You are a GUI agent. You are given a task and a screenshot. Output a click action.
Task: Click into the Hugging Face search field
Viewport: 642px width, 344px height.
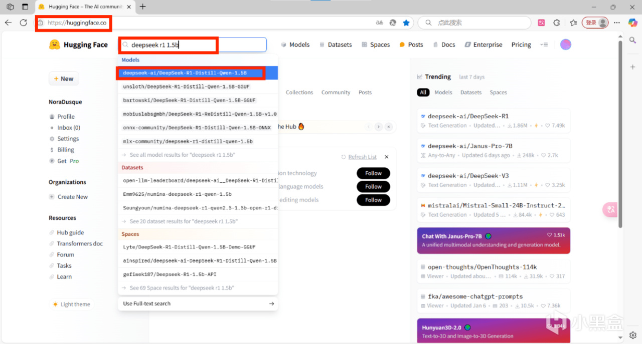click(193, 45)
